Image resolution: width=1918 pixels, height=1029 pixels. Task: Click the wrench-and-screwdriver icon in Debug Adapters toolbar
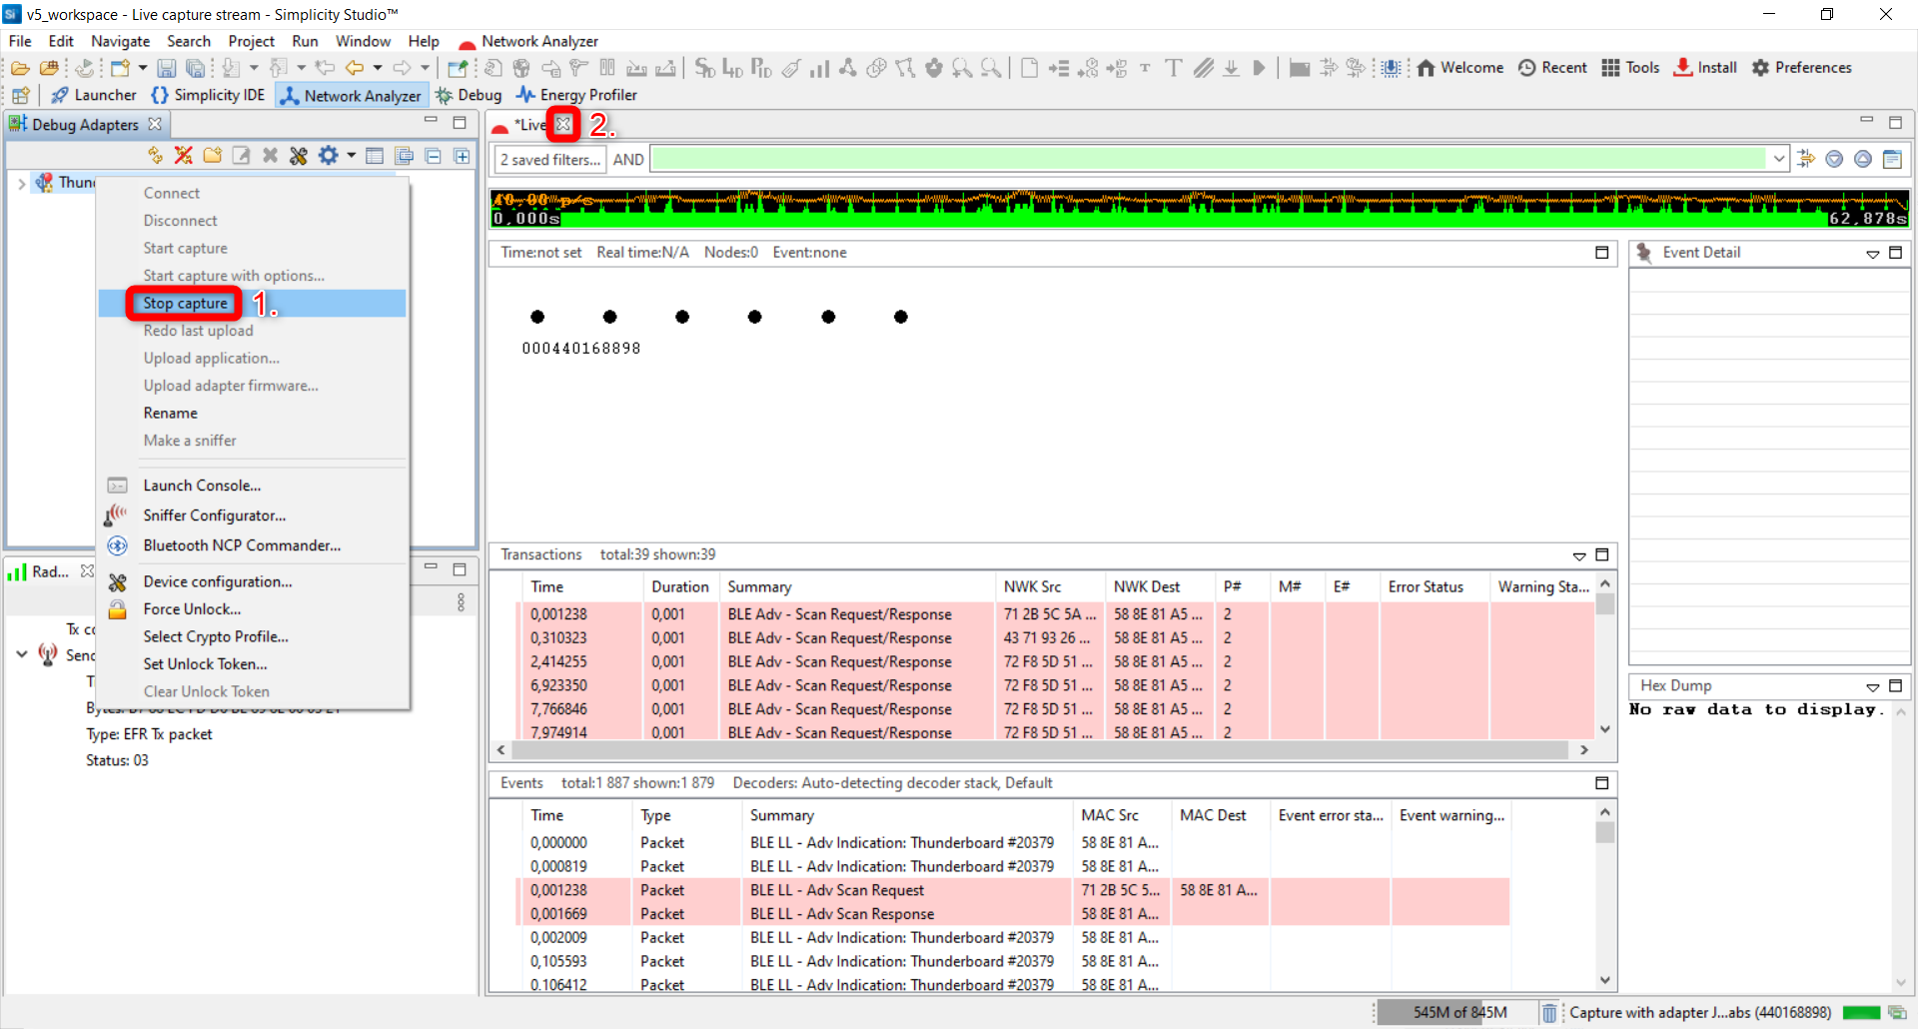299,156
